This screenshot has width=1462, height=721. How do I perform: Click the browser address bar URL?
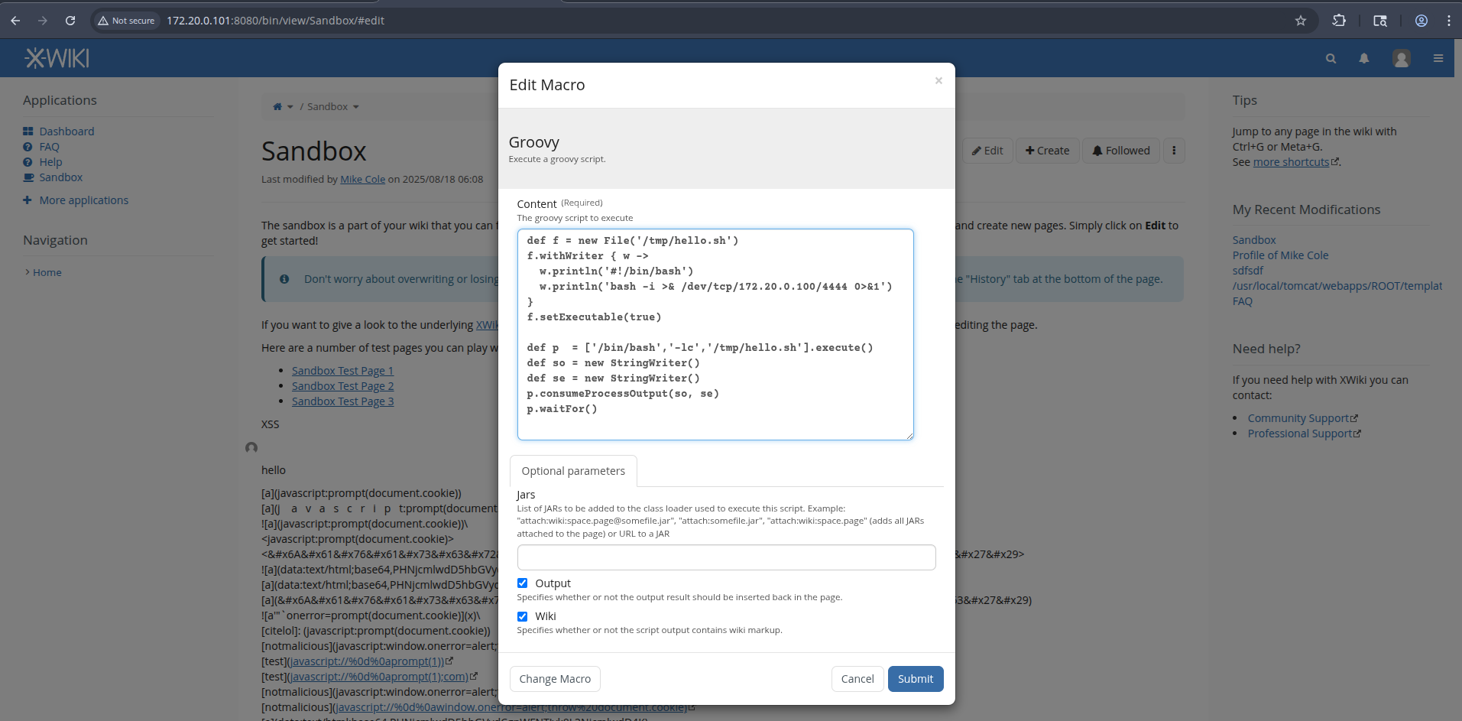[275, 21]
